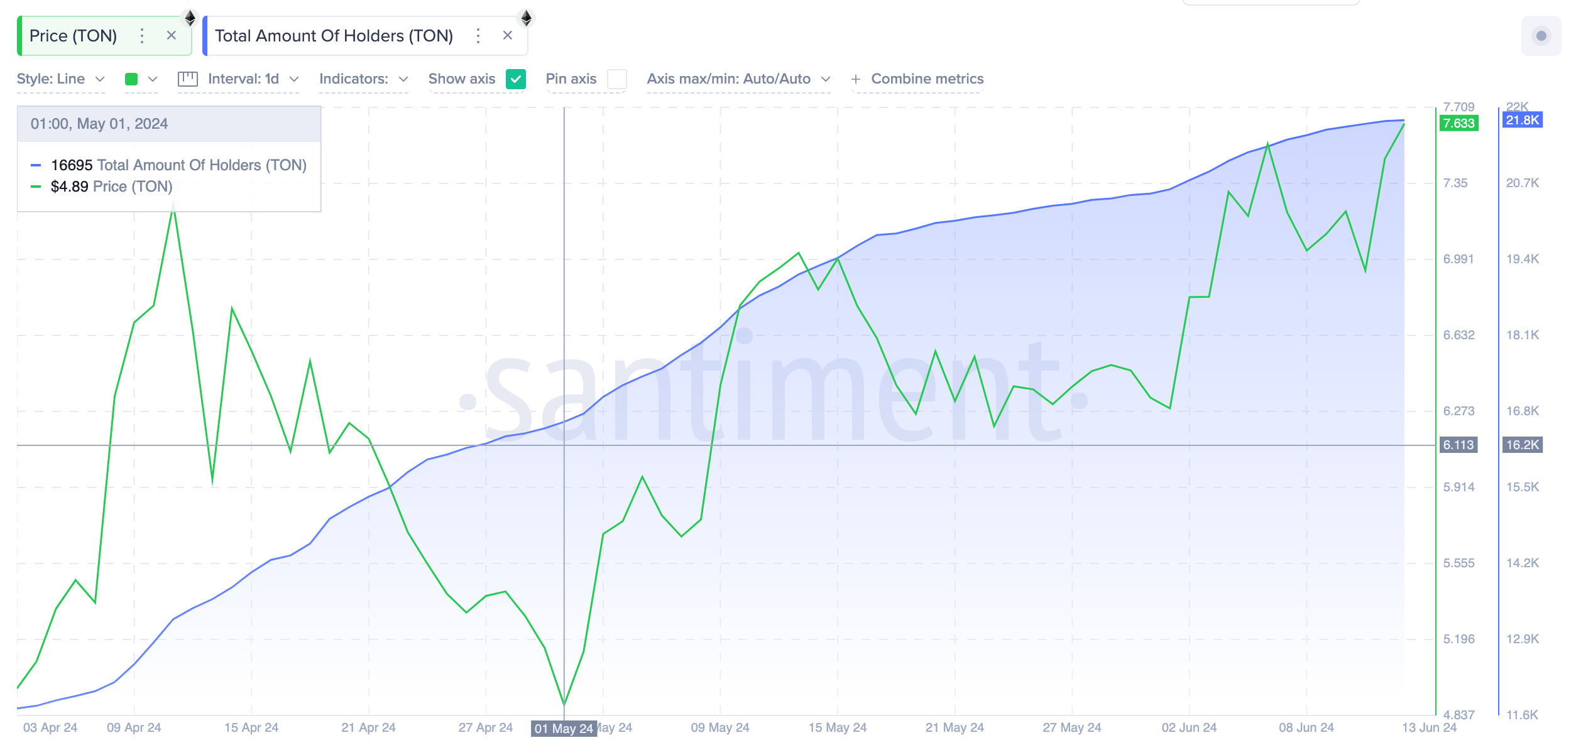Click Ethereum icon on Holders tab
Viewport: 1576px width, 750px height.
pyautogui.click(x=527, y=18)
